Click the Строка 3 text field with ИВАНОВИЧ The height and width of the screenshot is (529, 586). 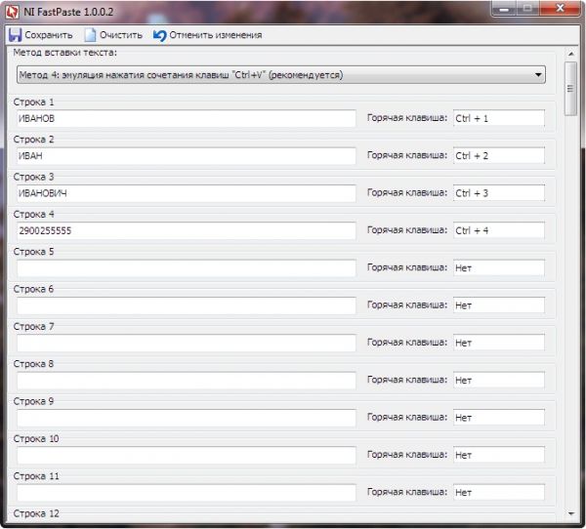[187, 193]
